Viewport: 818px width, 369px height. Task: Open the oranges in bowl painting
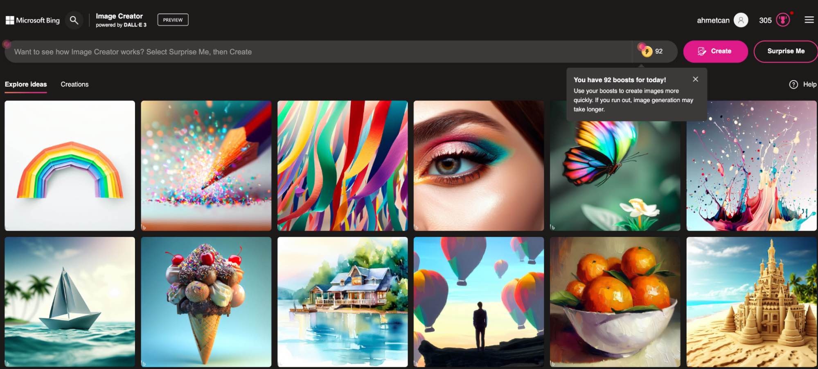point(615,302)
